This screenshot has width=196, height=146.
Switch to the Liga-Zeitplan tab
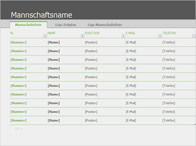[x=66, y=25]
